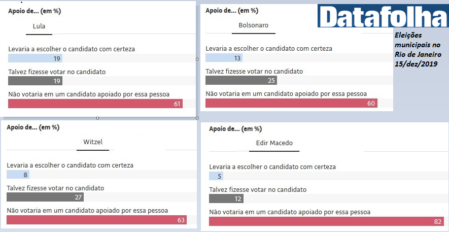Viewport: 449px width, 232px height.
Task: Click the 'Apoio de... (em %)' heading above Lula
Action: (x=30, y=11)
